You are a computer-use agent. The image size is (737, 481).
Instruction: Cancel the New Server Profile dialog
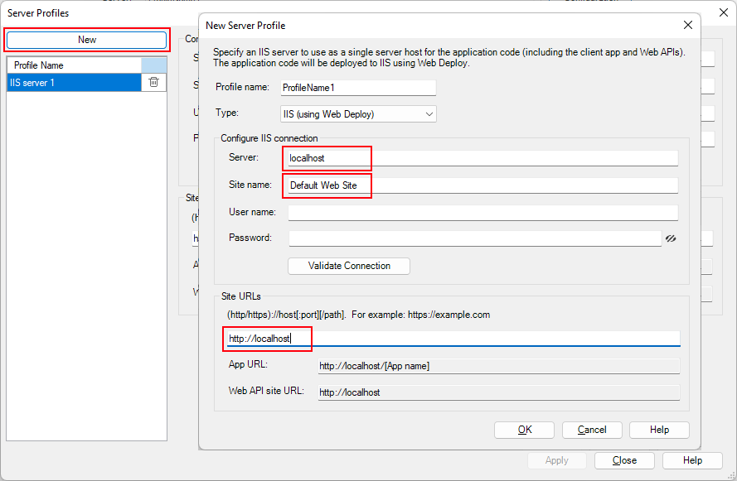pos(592,430)
